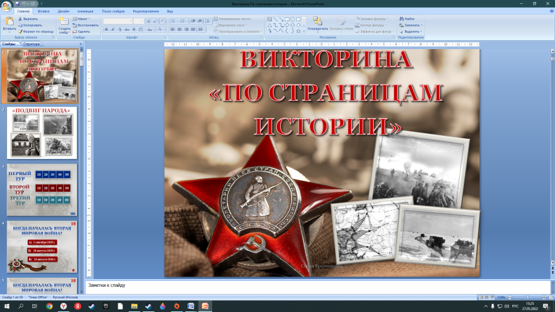Open Align Text (Выровнять текст) dropdown
The image size is (555, 312).
(230, 25)
